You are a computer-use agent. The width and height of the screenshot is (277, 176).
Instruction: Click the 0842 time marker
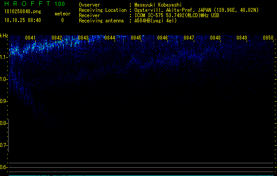[57, 37]
